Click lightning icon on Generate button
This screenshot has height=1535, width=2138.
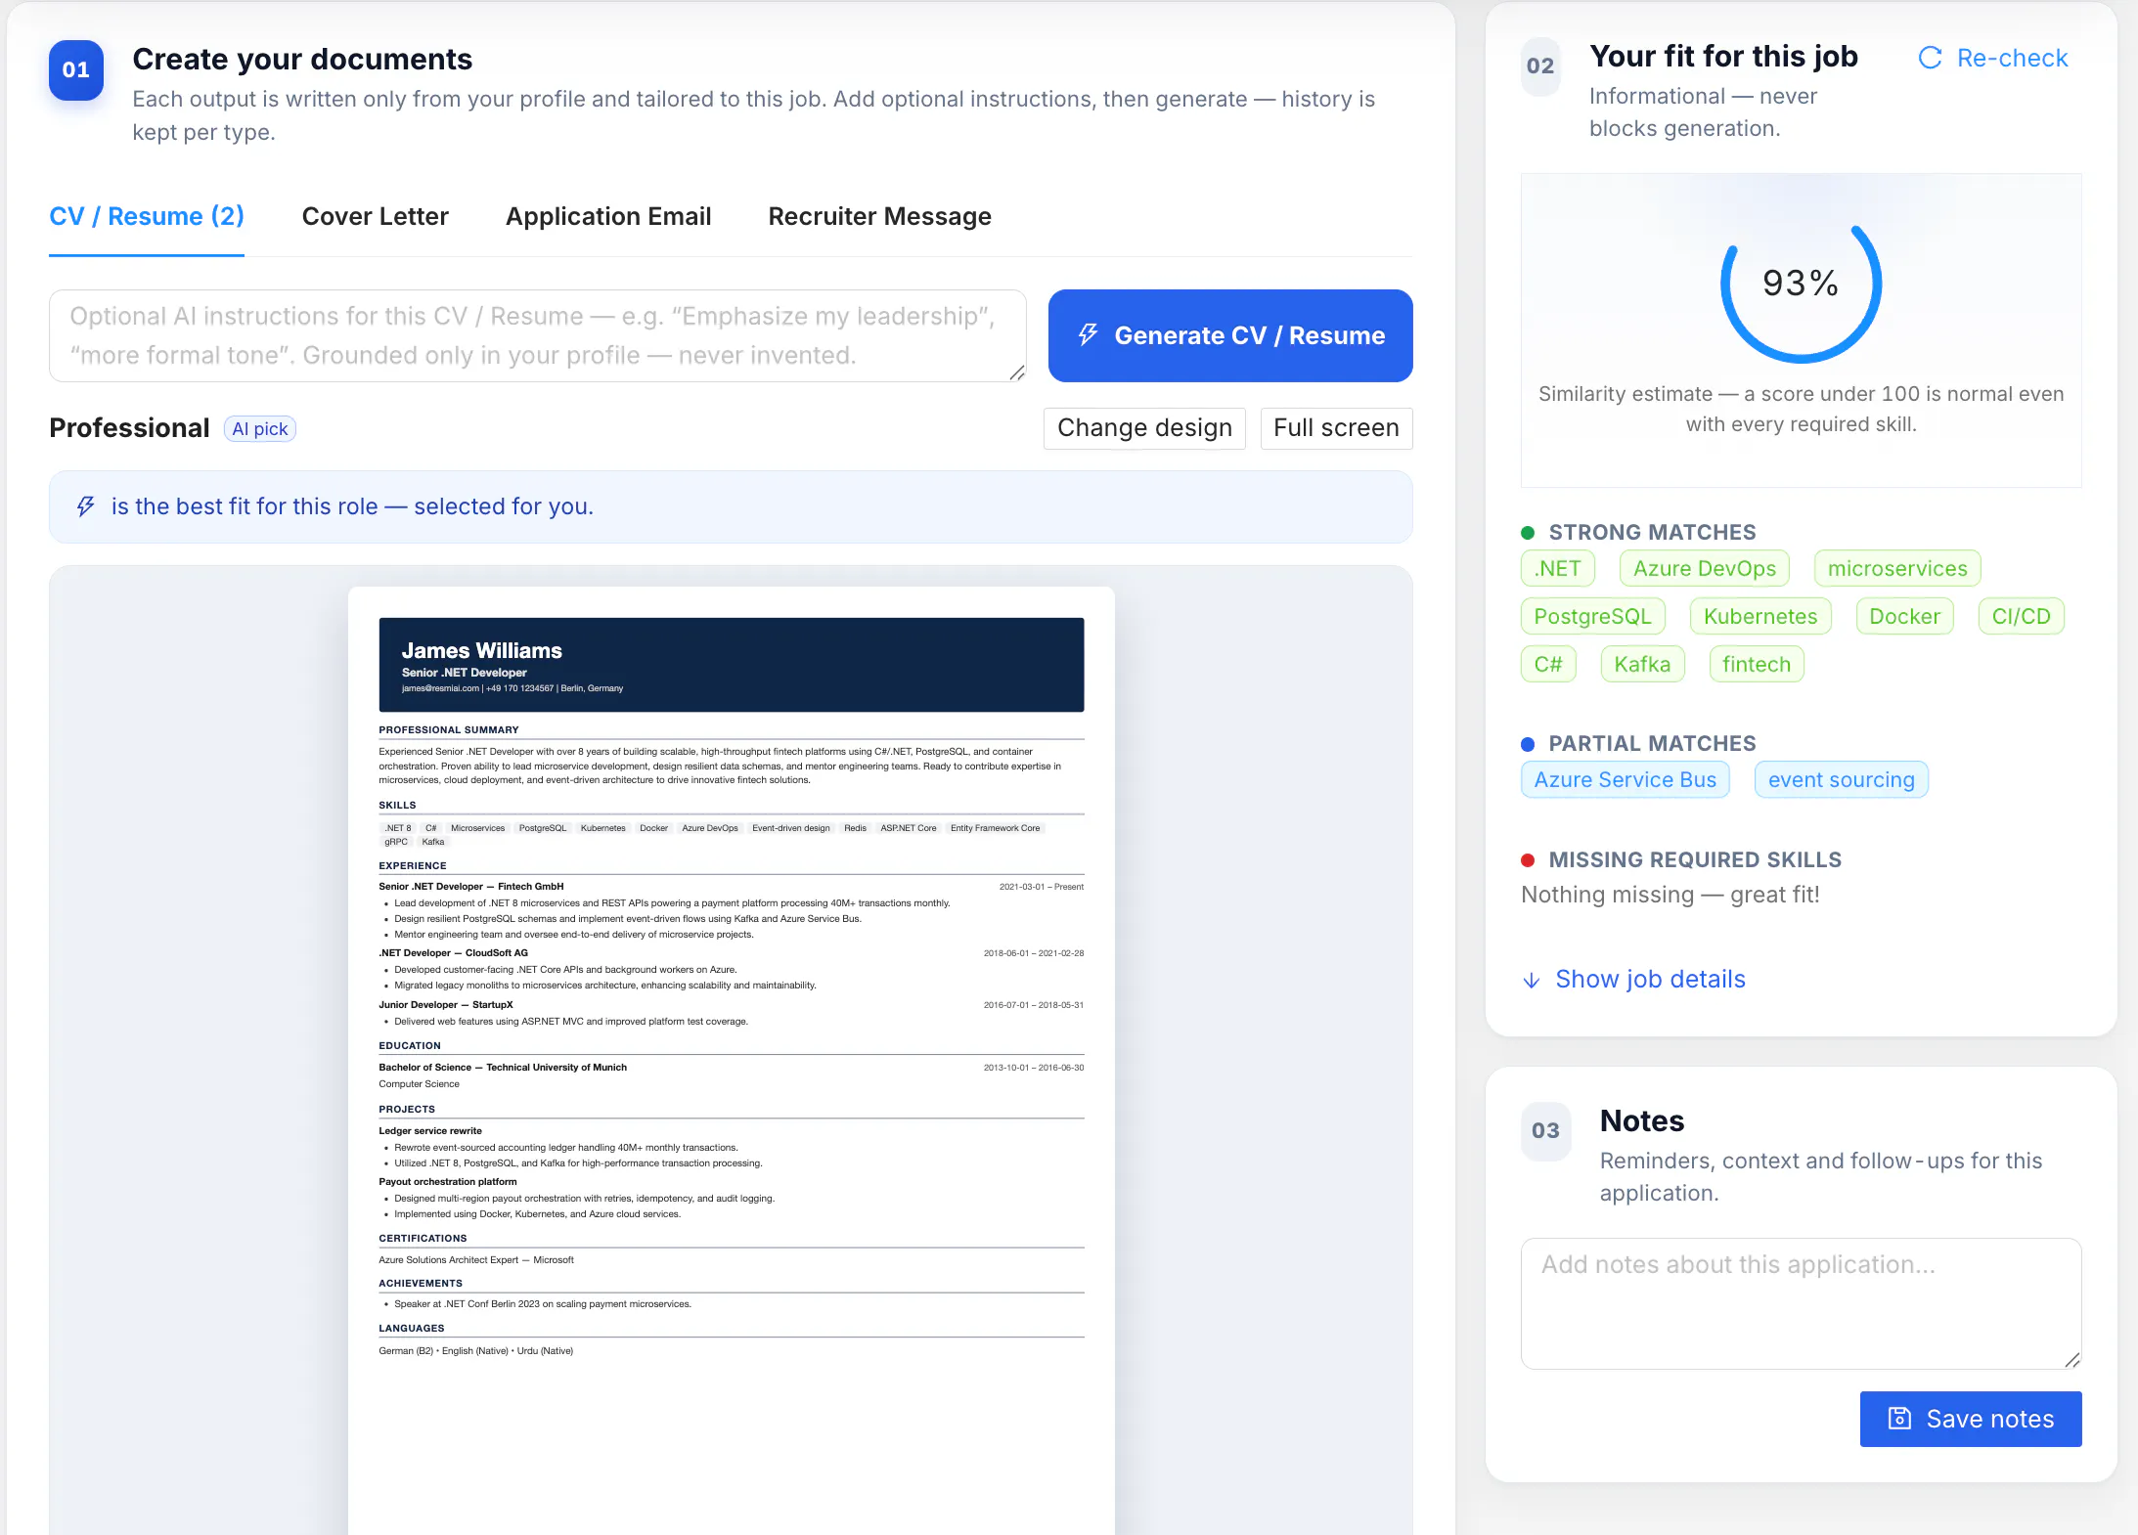[x=1088, y=335]
